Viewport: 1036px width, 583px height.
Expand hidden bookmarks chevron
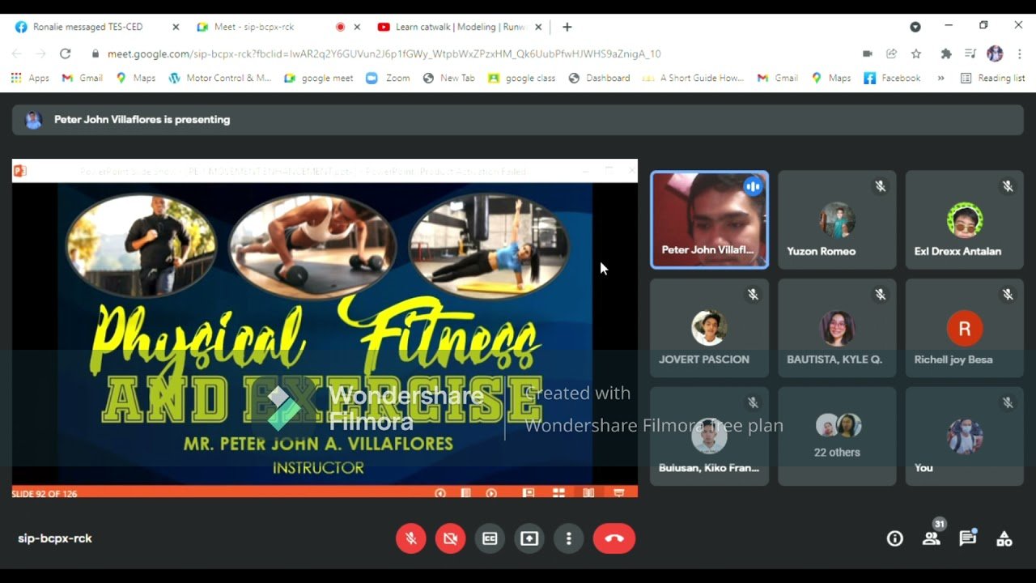point(940,78)
